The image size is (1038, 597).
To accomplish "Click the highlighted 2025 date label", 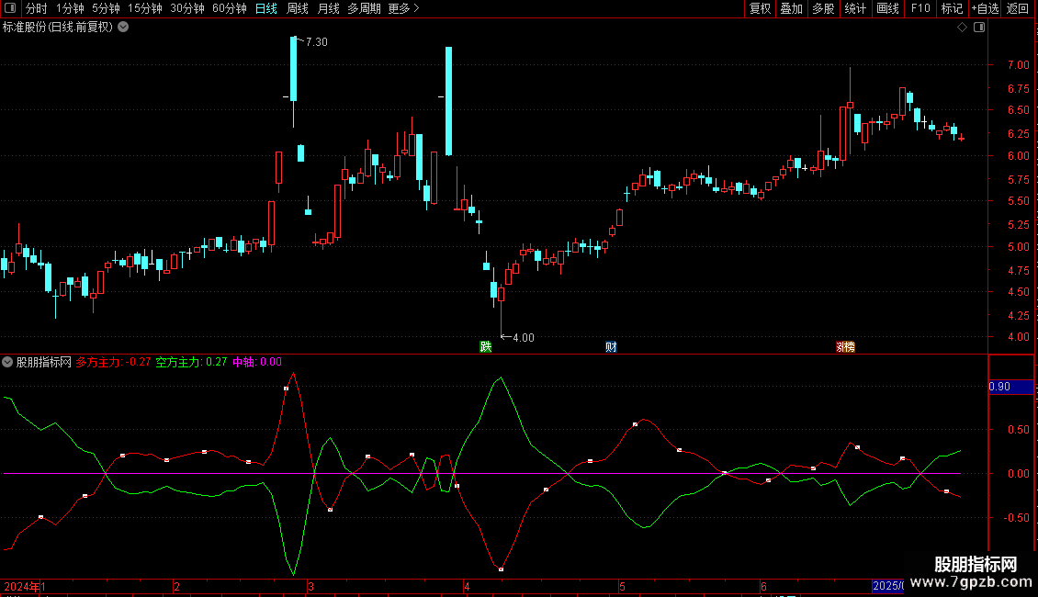I will pyautogui.click(x=888, y=586).
